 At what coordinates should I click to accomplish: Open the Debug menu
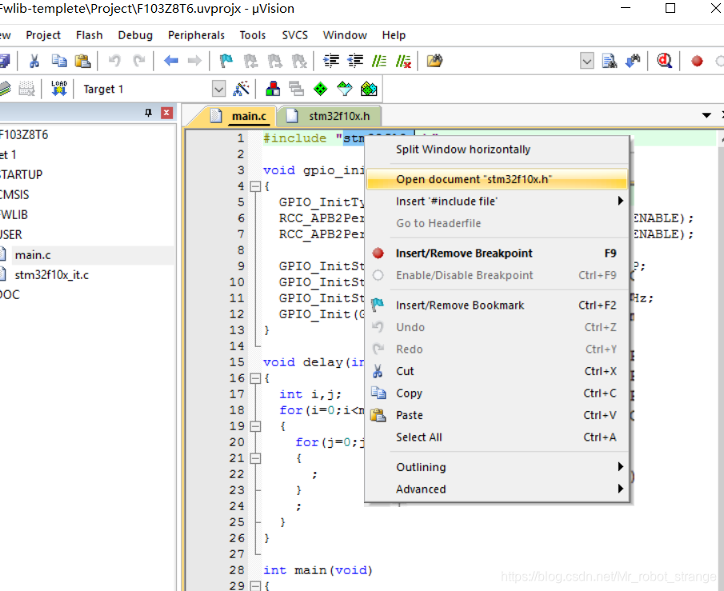coord(135,35)
